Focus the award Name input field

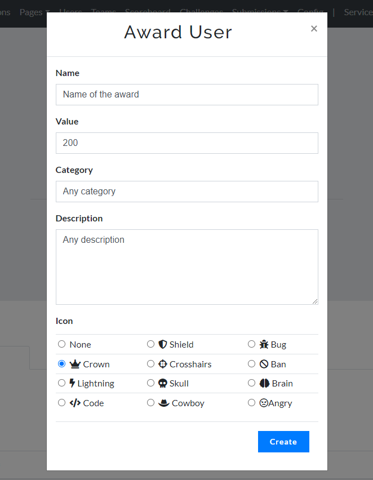[186, 95]
